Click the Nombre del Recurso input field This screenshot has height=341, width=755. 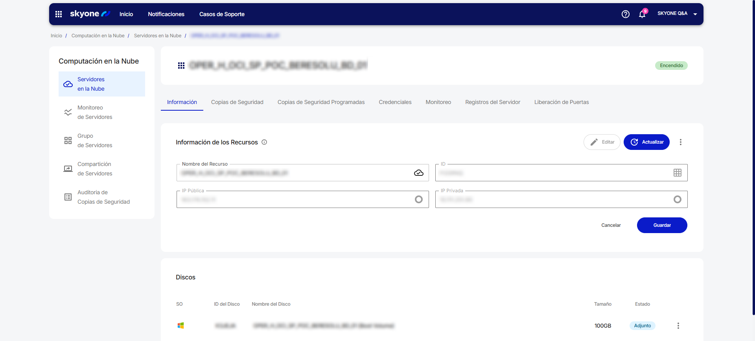295,173
